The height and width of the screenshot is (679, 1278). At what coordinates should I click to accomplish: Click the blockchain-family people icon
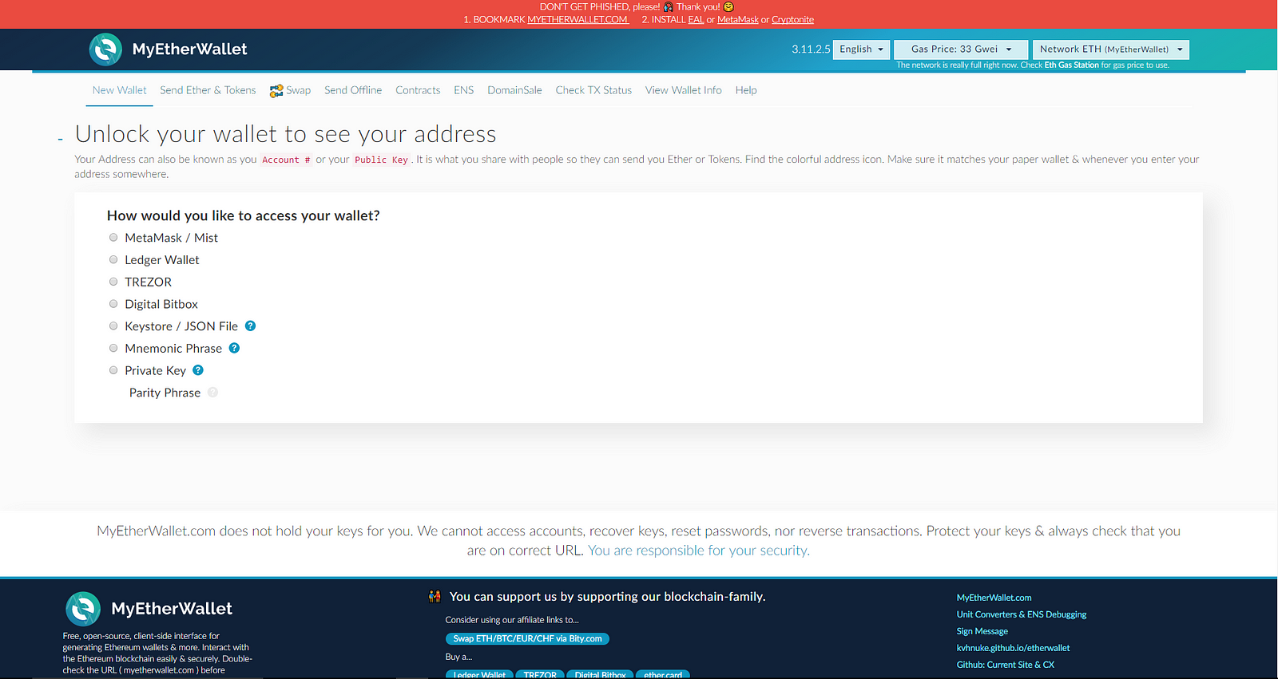[x=435, y=596]
